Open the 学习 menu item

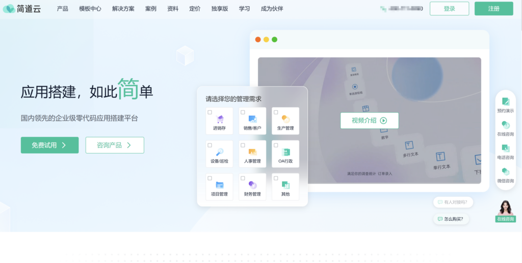tap(244, 9)
